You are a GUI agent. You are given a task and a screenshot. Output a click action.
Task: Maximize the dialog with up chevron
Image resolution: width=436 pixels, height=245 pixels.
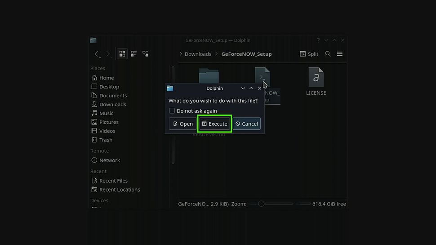[251, 88]
